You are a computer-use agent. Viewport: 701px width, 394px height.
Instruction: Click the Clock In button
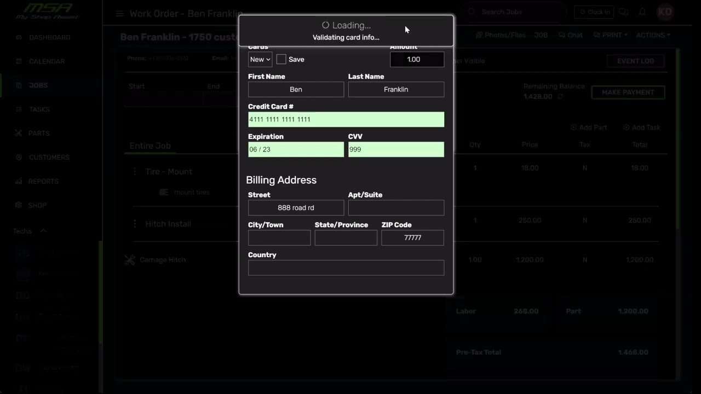pos(594,12)
